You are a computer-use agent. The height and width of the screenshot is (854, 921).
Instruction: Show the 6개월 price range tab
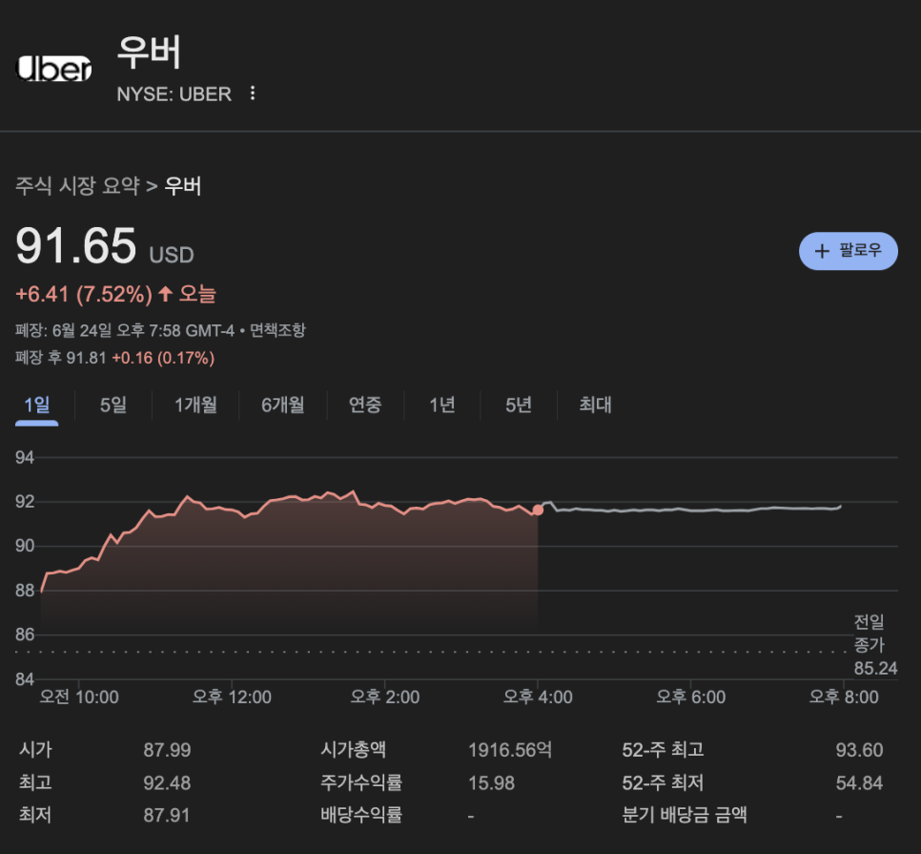tap(283, 405)
